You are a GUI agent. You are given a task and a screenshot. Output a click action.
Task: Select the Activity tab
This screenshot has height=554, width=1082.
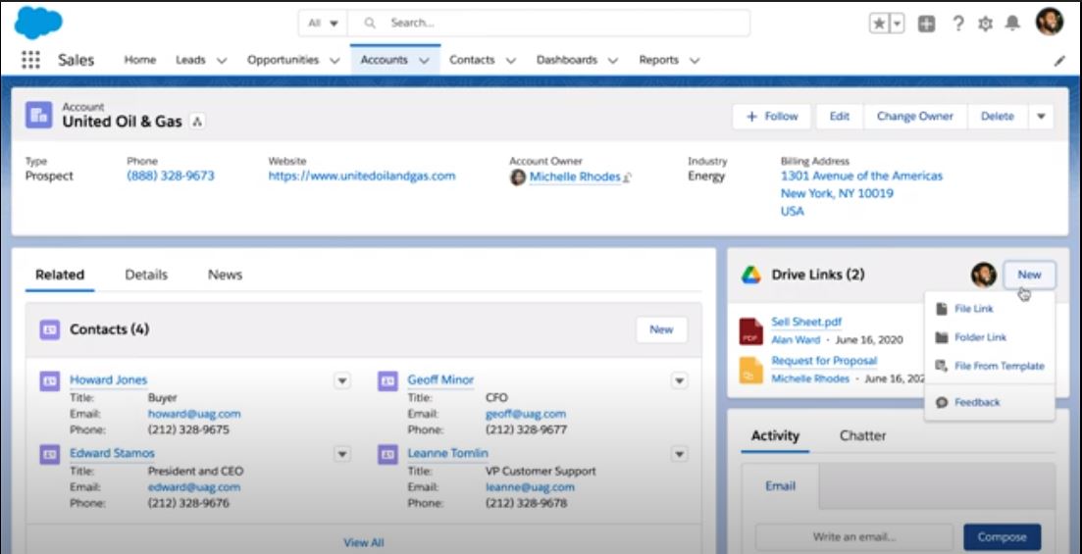coord(775,436)
